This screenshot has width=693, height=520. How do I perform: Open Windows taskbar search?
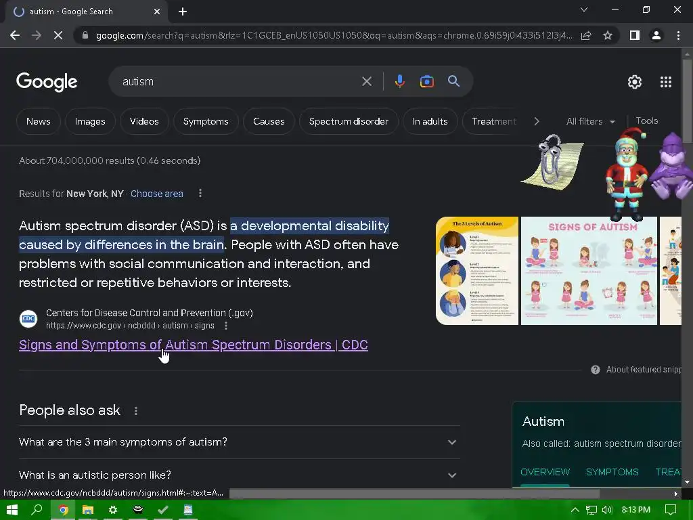click(x=37, y=510)
